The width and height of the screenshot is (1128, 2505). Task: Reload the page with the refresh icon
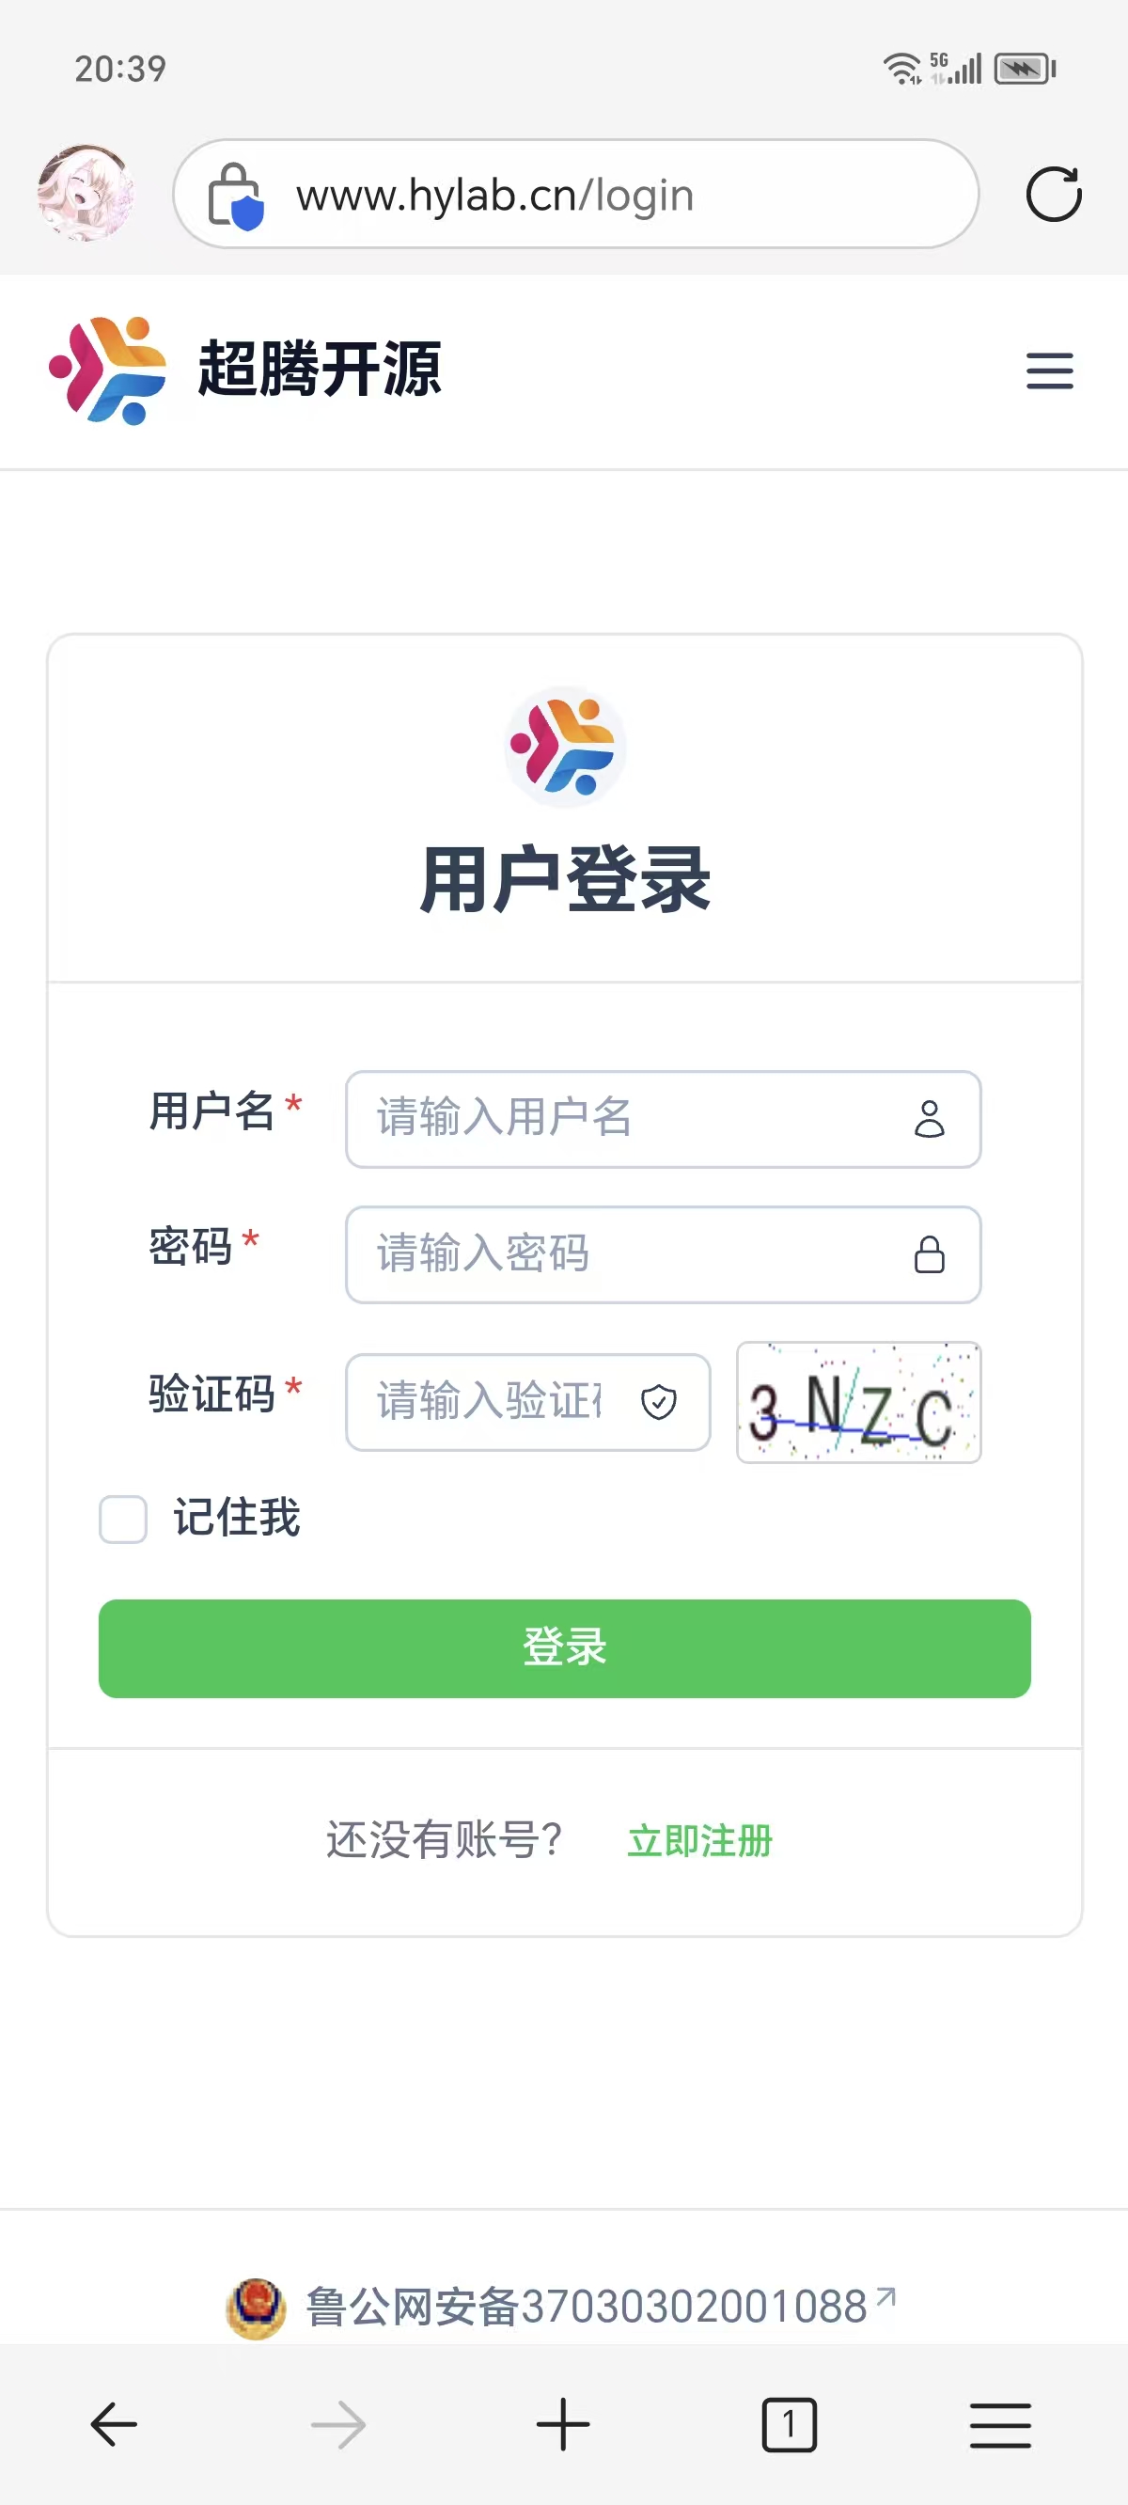(1053, 195)
